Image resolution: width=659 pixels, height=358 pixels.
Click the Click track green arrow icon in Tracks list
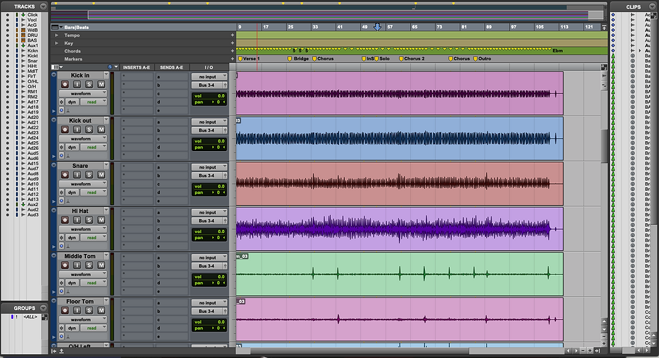(23, 15)
